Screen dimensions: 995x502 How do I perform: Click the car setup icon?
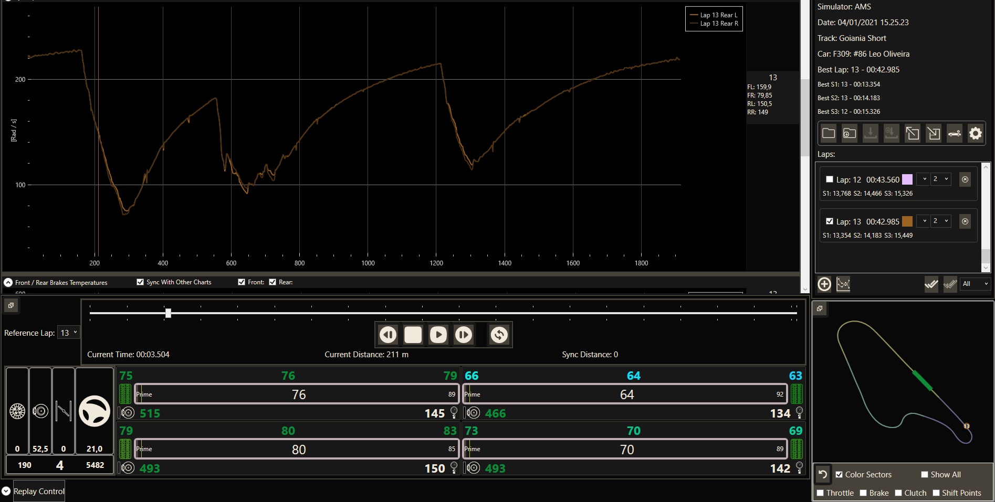pos(954,133)
